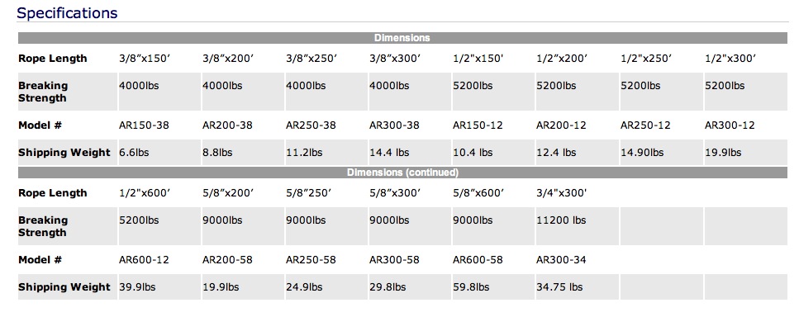
Task: Click model number AR600-58
Action: point(478,260)
